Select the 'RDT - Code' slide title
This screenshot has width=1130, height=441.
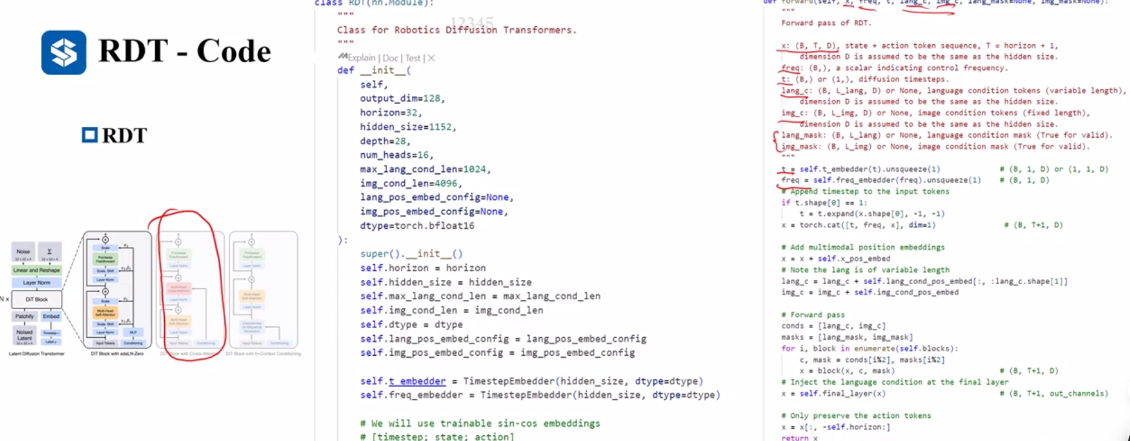pos(185,51)
